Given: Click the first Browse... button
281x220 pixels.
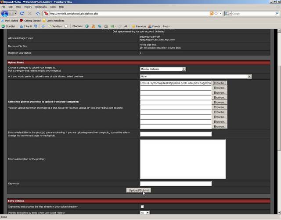Looking at the screenshot, I should tap(220, 83).
